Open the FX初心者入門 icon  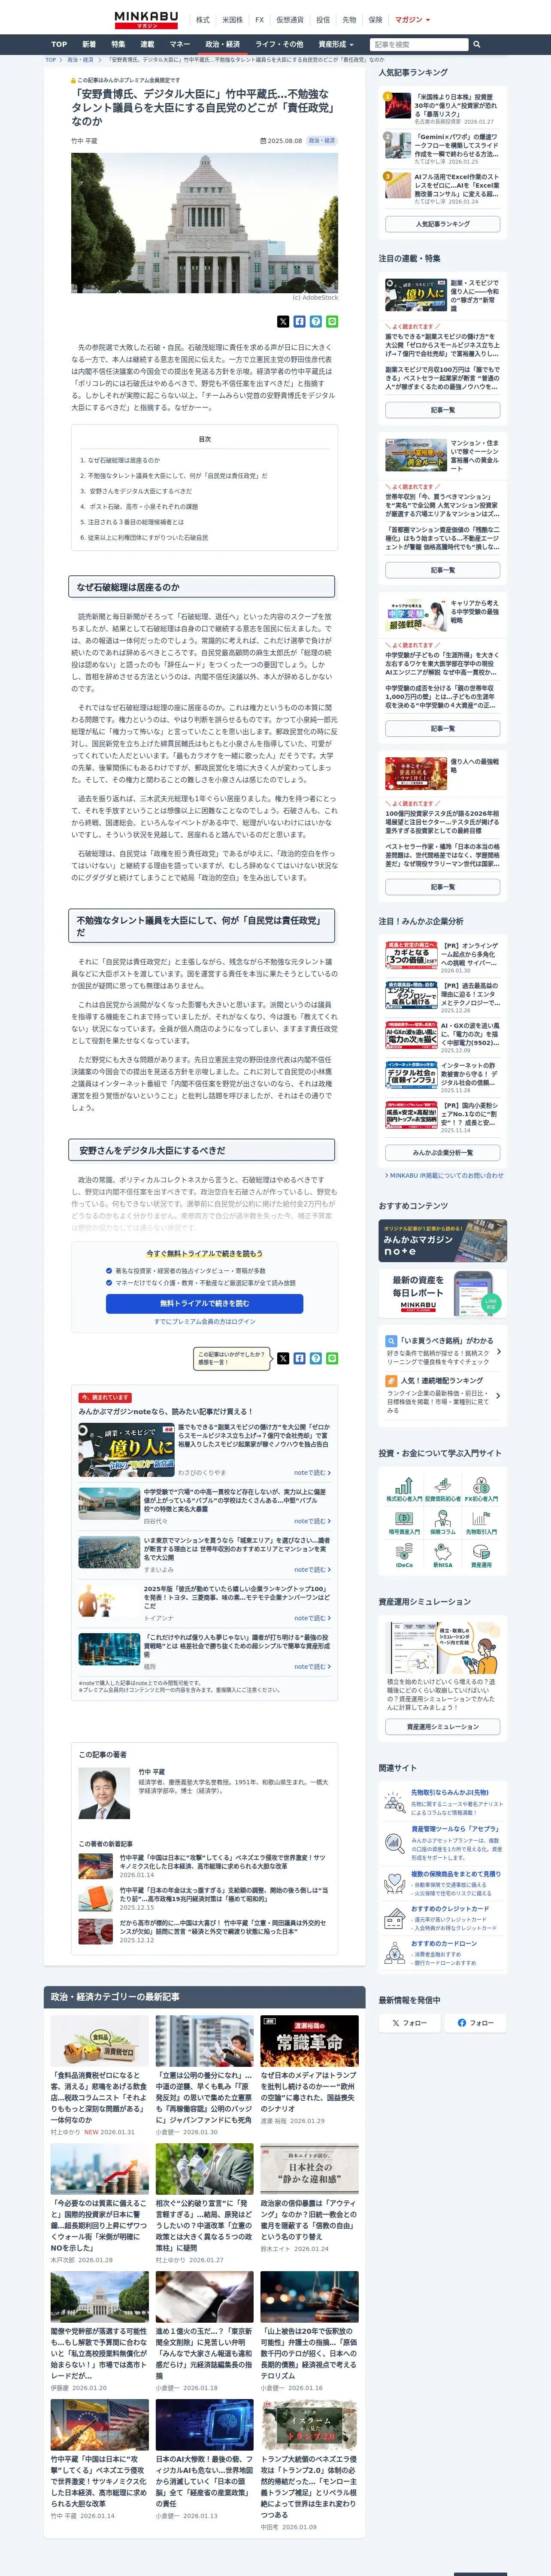click(481, 1489)
